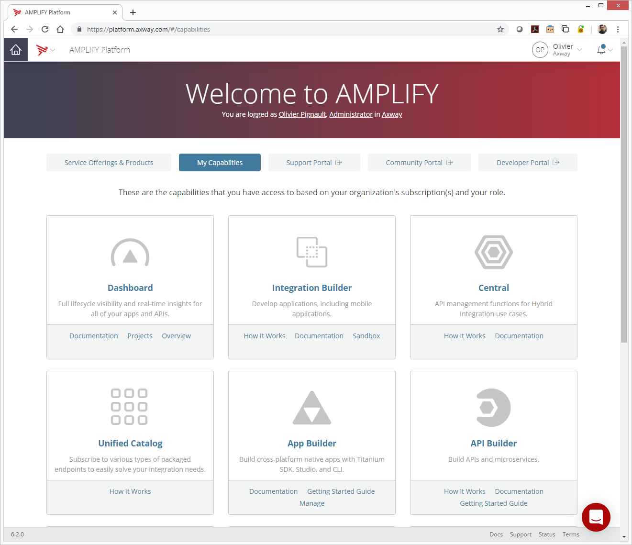
Task: Open Dashboard Projects link
Action: 140,336
